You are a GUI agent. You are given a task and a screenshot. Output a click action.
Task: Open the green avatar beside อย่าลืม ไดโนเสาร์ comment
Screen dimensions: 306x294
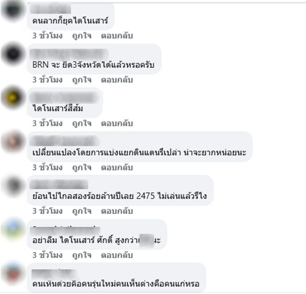pyautogui.click(x=13, y=229)
